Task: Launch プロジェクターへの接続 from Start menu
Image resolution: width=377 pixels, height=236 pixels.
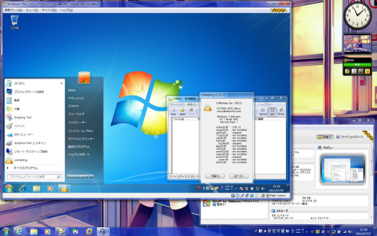Action: point(35,92)
